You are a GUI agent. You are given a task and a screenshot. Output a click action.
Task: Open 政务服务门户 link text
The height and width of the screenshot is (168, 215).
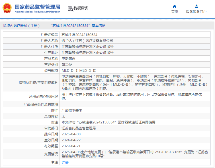click(x=196, y=12)
